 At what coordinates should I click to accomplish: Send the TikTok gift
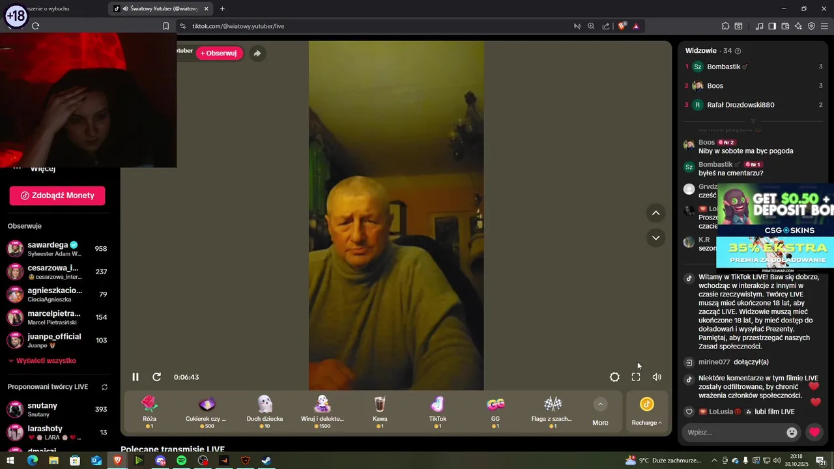(x=438, y=412)
